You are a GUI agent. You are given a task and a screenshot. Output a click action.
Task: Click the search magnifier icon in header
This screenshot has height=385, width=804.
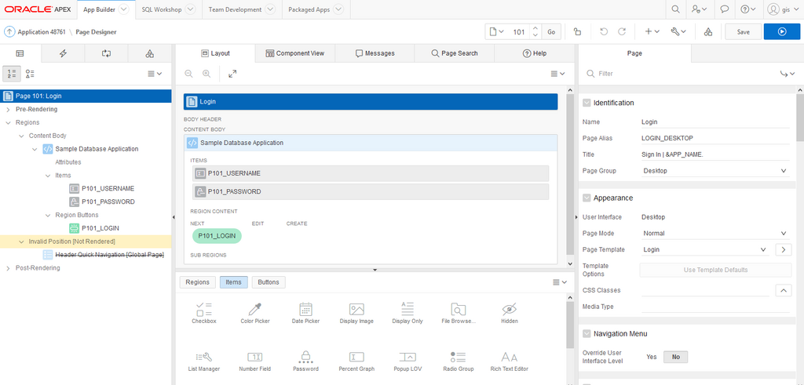point(676,9)
